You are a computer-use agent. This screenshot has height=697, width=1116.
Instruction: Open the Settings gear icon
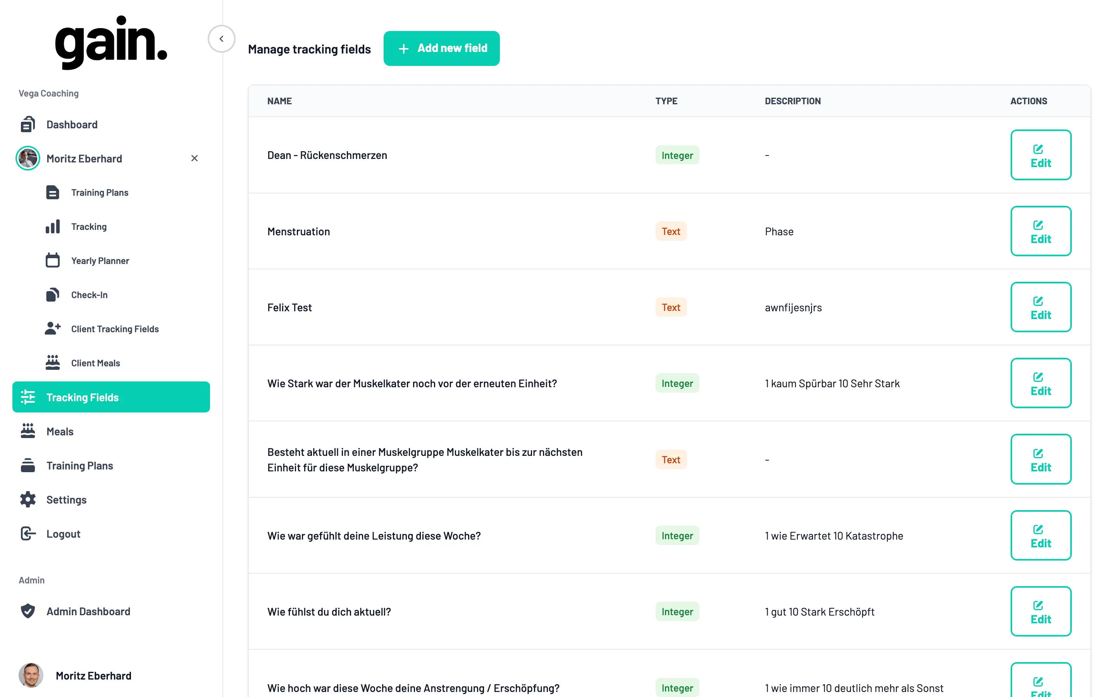pos(28,500)
